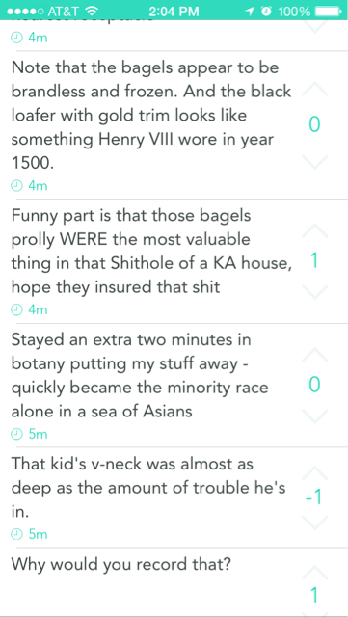Tap the 2:04 PM status bar clock
The width and height of the screenshot is (348, 617).
(x=174, y=12)
